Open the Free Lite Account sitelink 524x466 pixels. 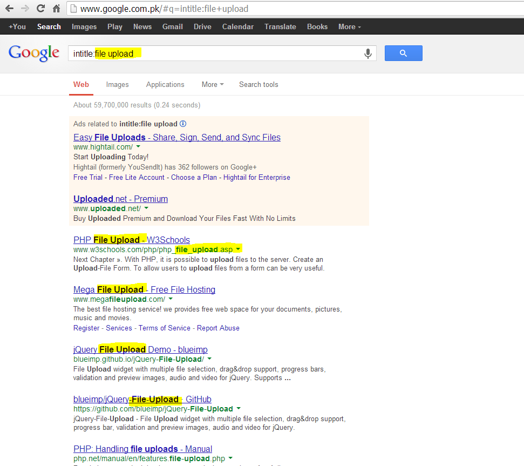point(137,178)
